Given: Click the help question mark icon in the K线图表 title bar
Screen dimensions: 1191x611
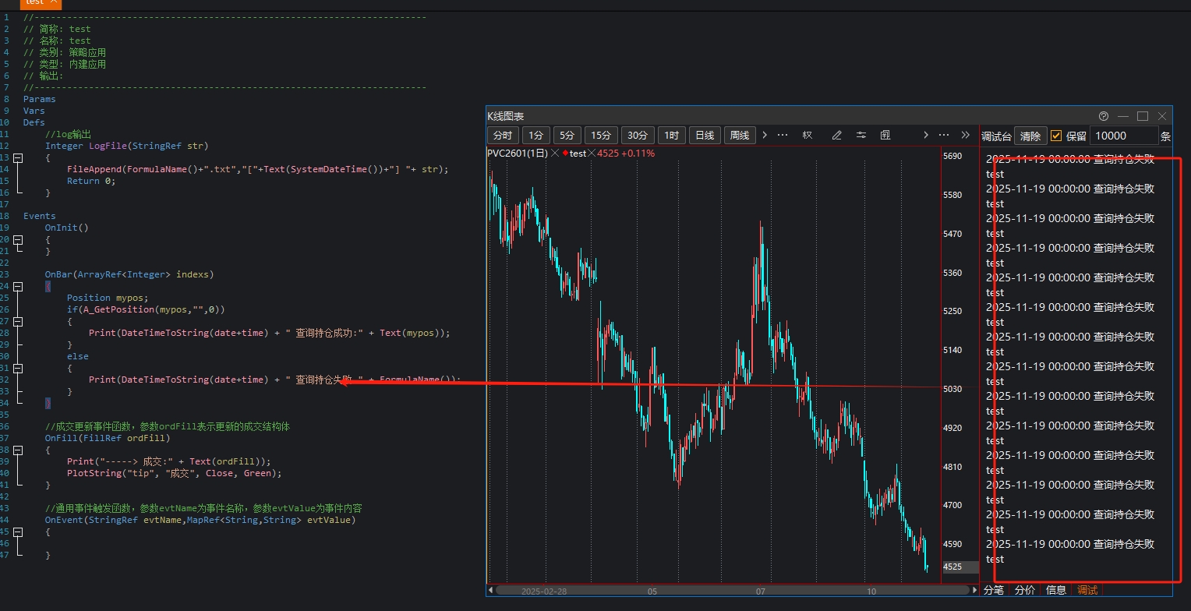Looking at the screenshot, I should (x=1103, y=116).
